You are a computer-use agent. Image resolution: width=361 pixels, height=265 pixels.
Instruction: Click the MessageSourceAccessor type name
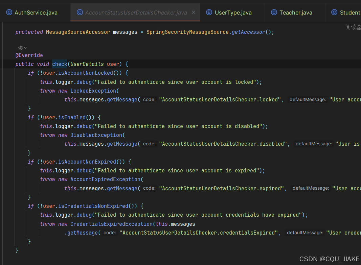click(x=78, y=32)
